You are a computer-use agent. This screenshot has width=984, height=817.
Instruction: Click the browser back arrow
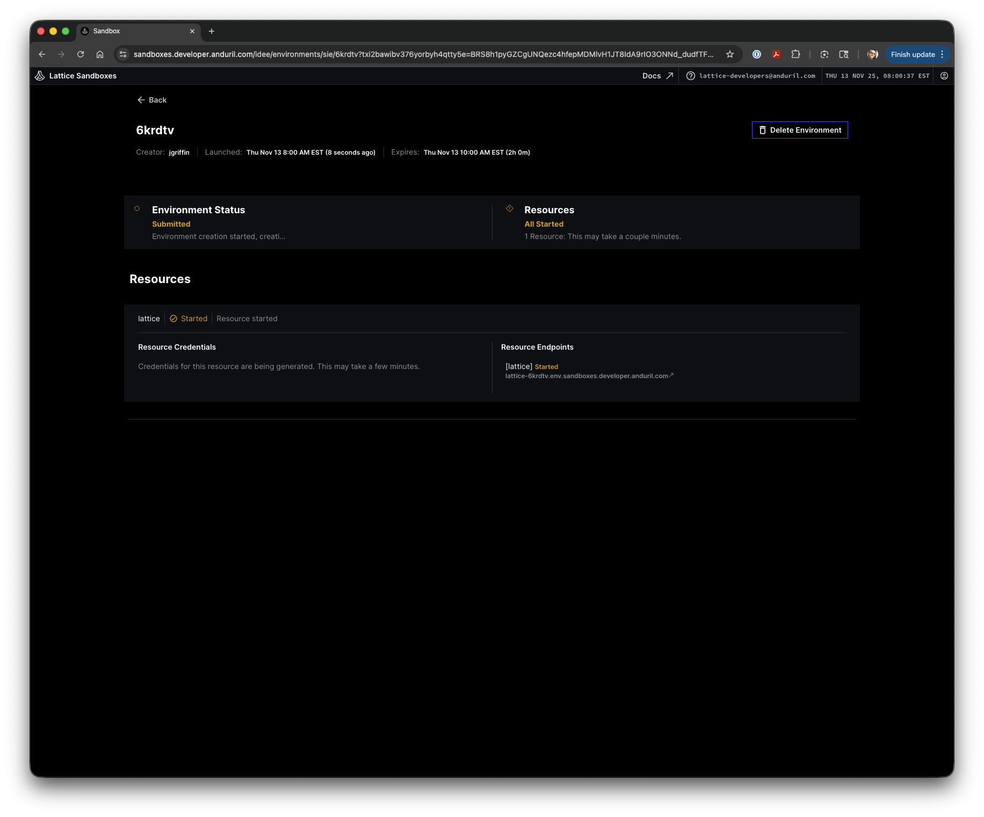click(42, 54)
